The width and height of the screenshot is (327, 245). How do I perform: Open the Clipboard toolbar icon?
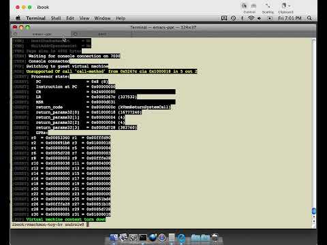click(284, 5)
